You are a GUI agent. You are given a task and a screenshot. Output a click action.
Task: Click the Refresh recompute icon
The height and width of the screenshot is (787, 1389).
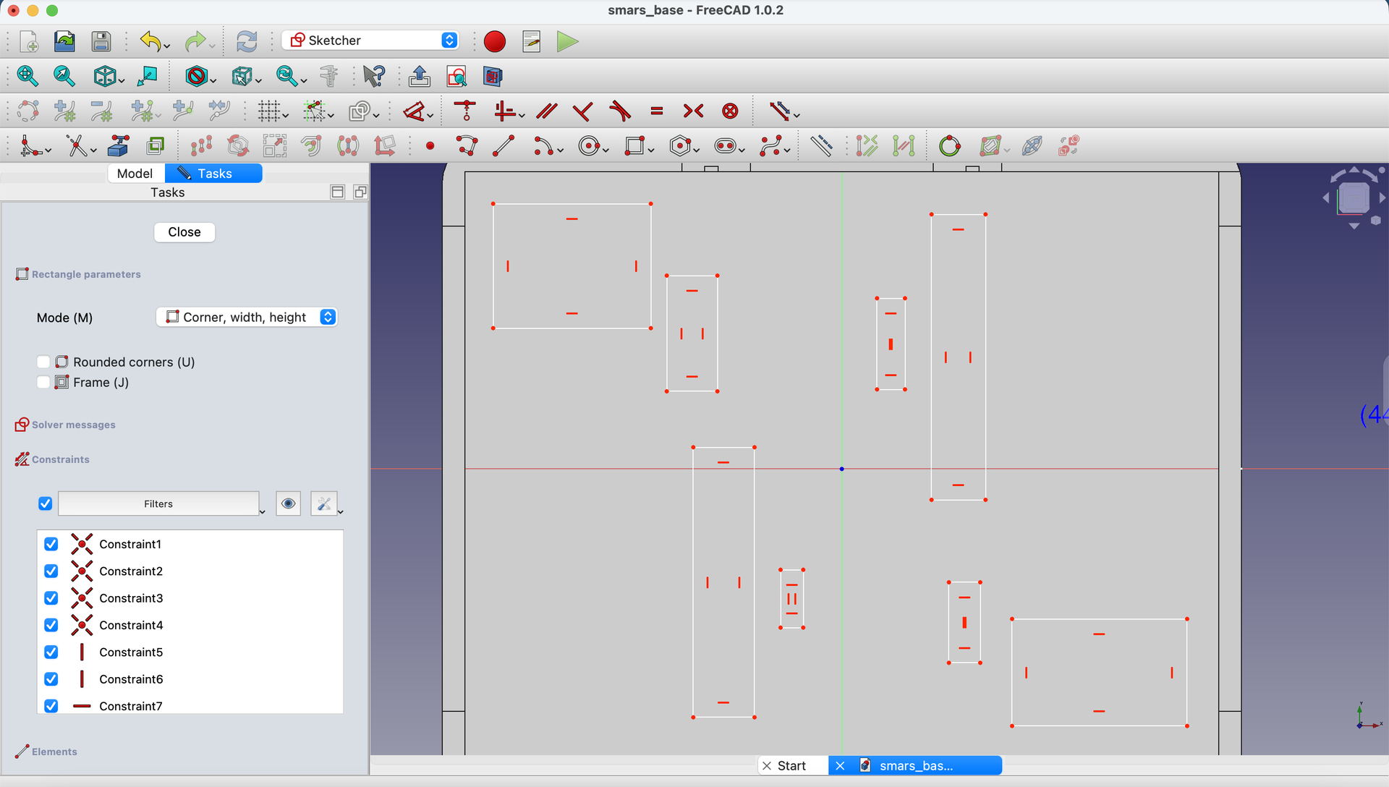(x=247, y=41)
